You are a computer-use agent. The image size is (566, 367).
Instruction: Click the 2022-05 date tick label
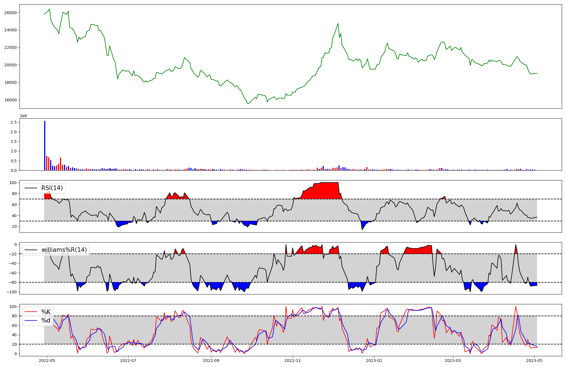pyautogui.click(x=47, y=361)
